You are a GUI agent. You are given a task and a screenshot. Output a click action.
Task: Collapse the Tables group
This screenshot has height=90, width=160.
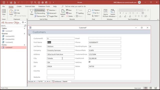pyautogui.click(x=24, y=28)
